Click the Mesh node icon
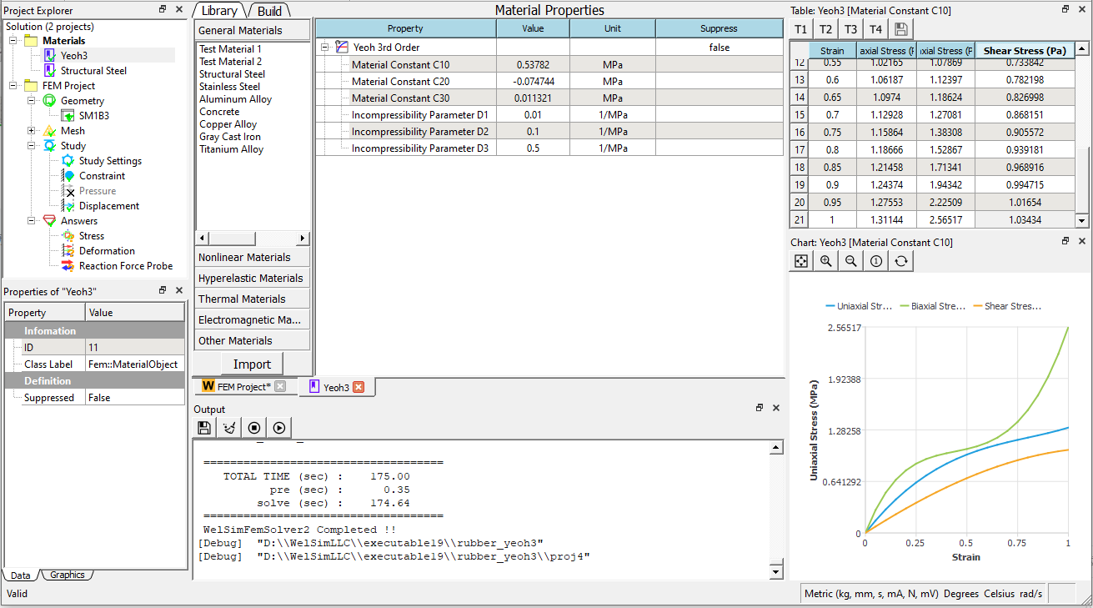 [50, 131]
